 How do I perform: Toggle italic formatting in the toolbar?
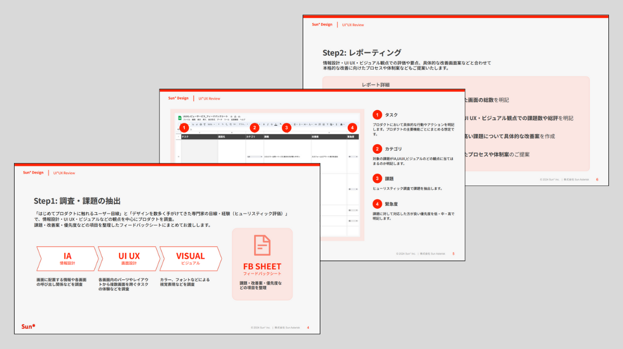click(268, 125)
